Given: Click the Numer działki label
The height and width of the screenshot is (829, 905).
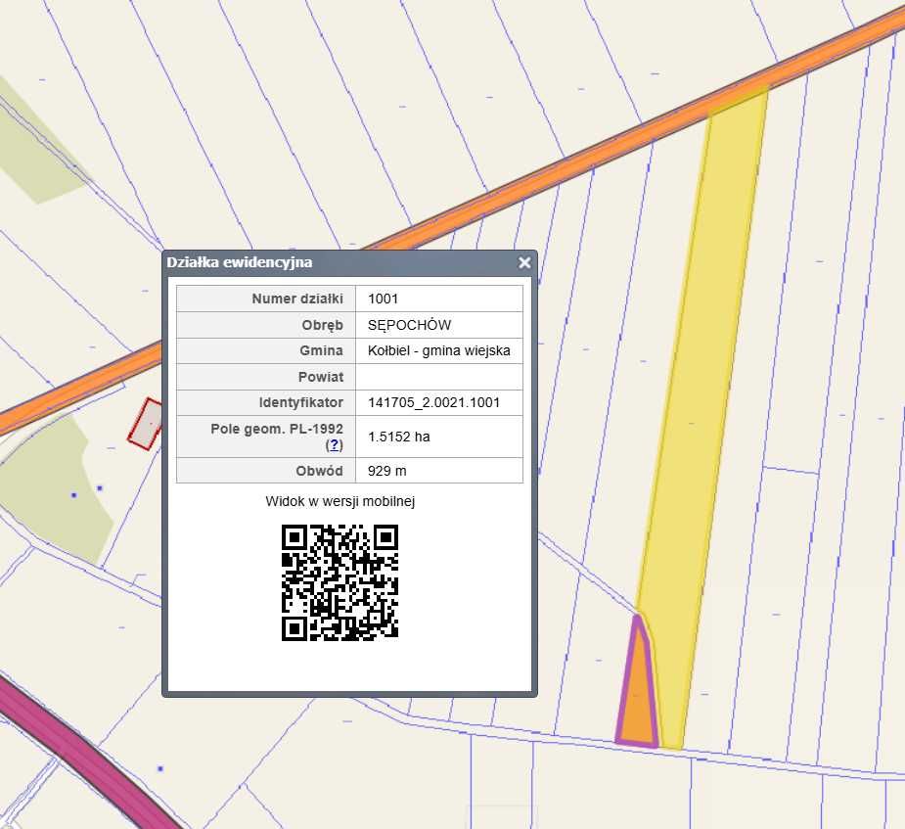Looking at the screenshot, I should (x=297, y=299).
